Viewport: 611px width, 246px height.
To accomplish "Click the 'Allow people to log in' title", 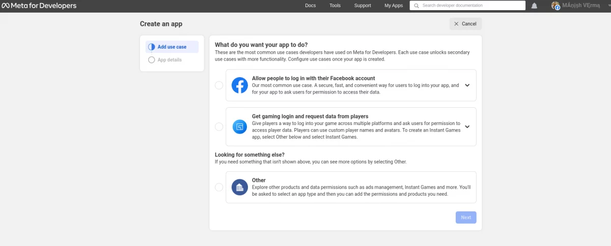I will 313,78.
